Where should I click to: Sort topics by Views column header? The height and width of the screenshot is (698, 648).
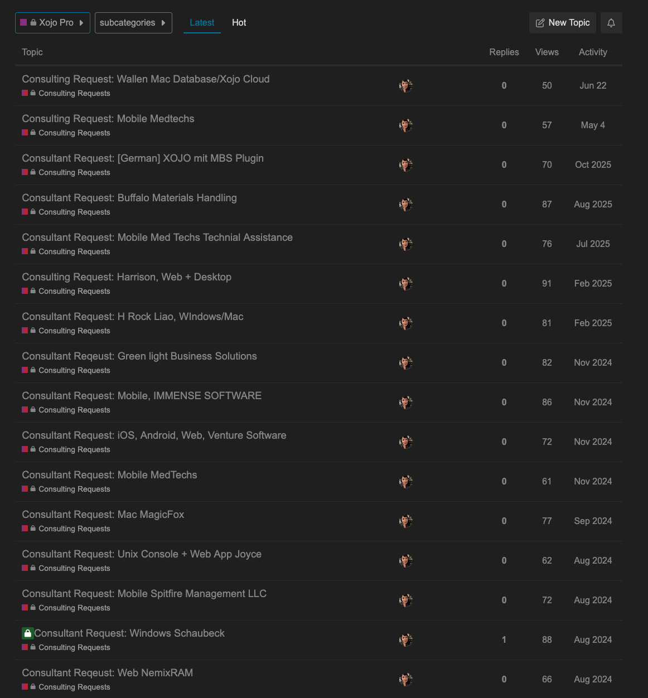point(547,52)
